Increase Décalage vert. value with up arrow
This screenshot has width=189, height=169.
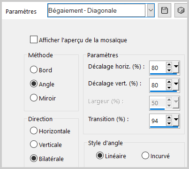tap(169, 82)
